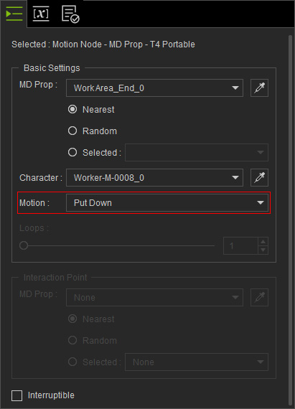
Task: Increase the Loops value with up arrow
Action: pos(263,242)
